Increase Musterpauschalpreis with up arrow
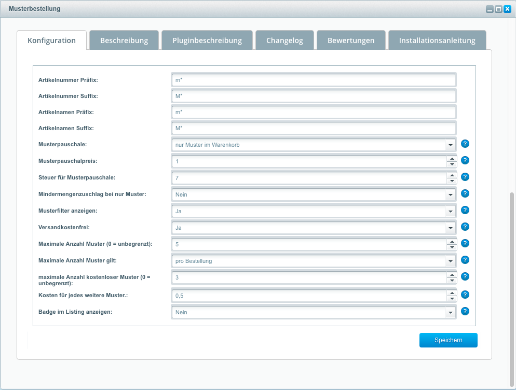The height and width of the screenshot is (390, 516). click(452, 159)
